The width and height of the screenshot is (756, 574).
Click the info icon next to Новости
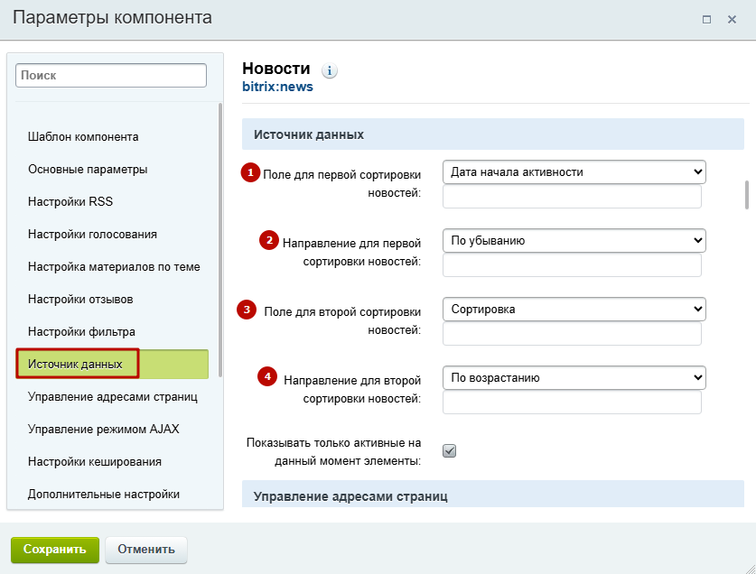point(330,70)
